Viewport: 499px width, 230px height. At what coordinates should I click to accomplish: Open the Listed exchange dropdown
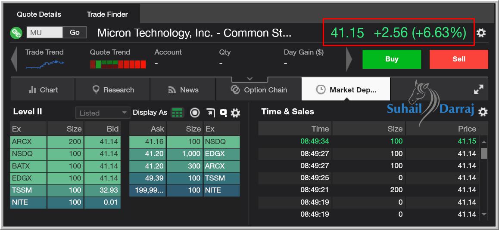coord(103,113)
